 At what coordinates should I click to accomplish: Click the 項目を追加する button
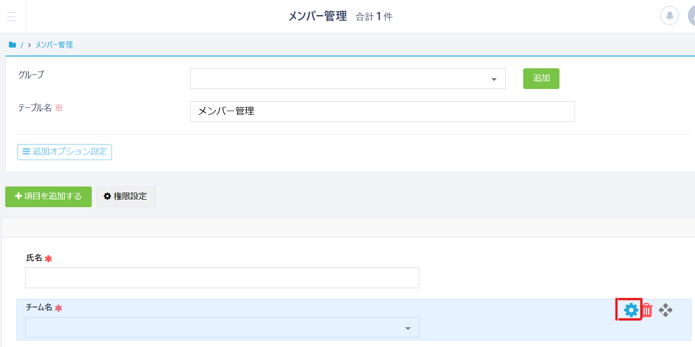48,196
